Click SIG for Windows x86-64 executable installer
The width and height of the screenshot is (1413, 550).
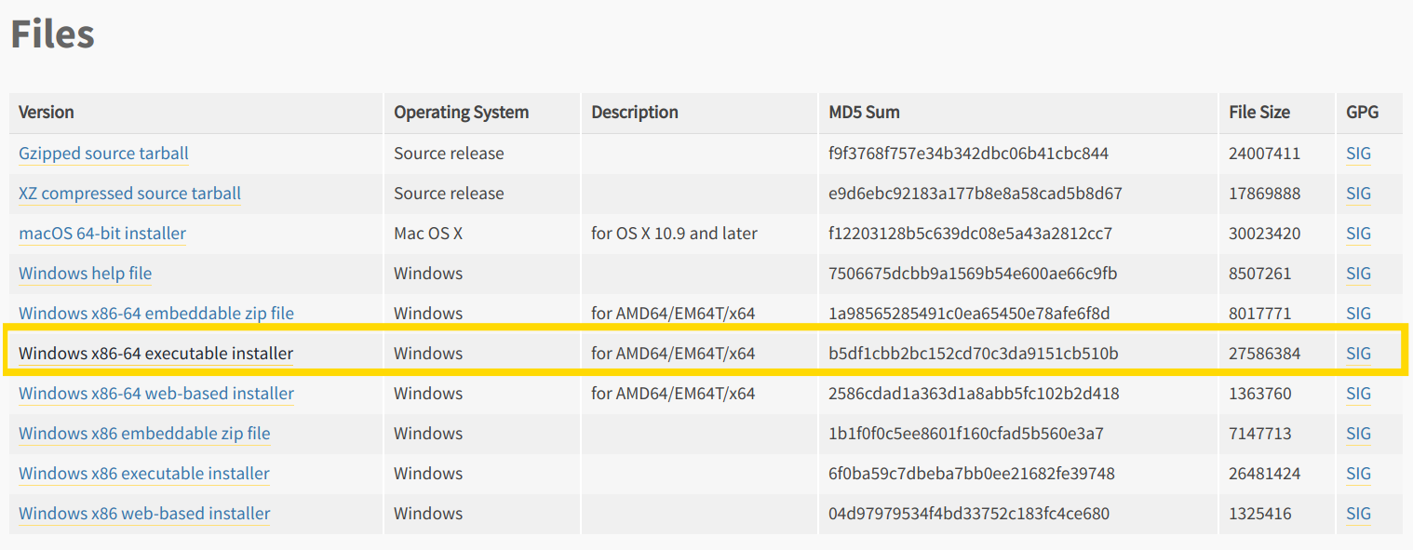(x=1358, y=354)
